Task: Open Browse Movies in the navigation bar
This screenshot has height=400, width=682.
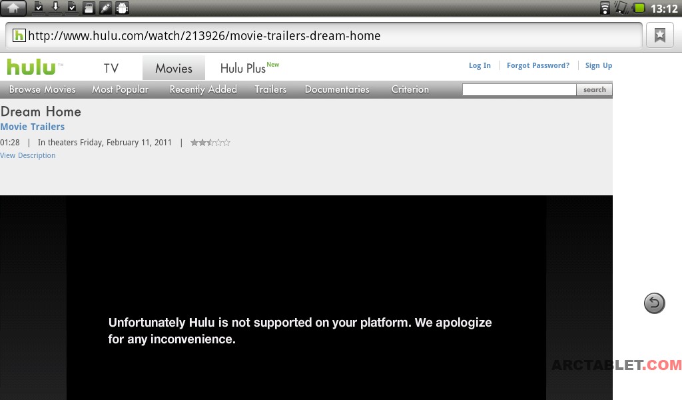Action: click(42, 89)
